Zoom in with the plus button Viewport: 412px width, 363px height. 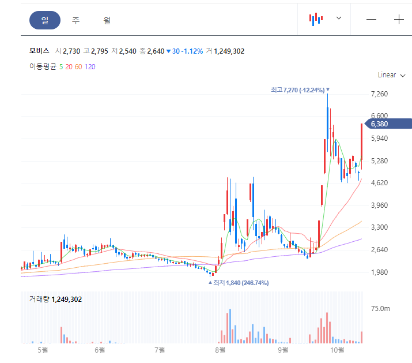pyautogui.click(x=399, y=20)
